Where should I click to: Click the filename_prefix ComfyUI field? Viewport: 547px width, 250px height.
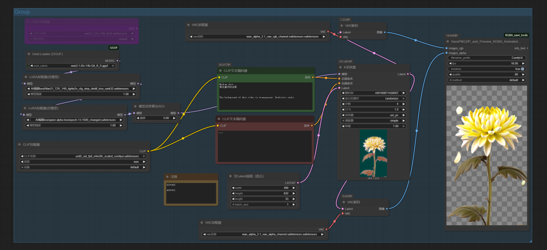487,58
